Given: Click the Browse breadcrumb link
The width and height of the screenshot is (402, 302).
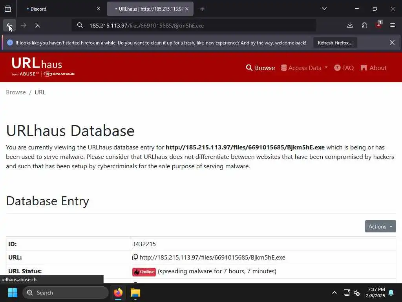Looking at the screenshot, I should (16, 92).
